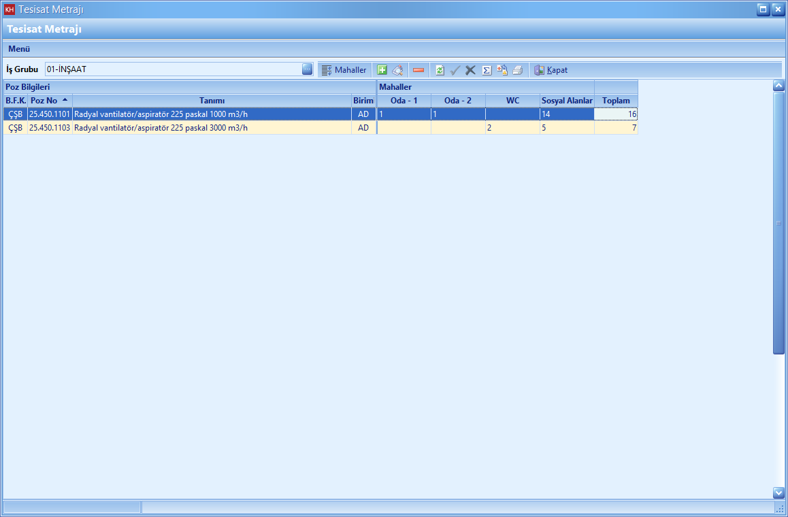788x517 pixels.
Task: Open the Menü menu
Action: coord(19,49)
